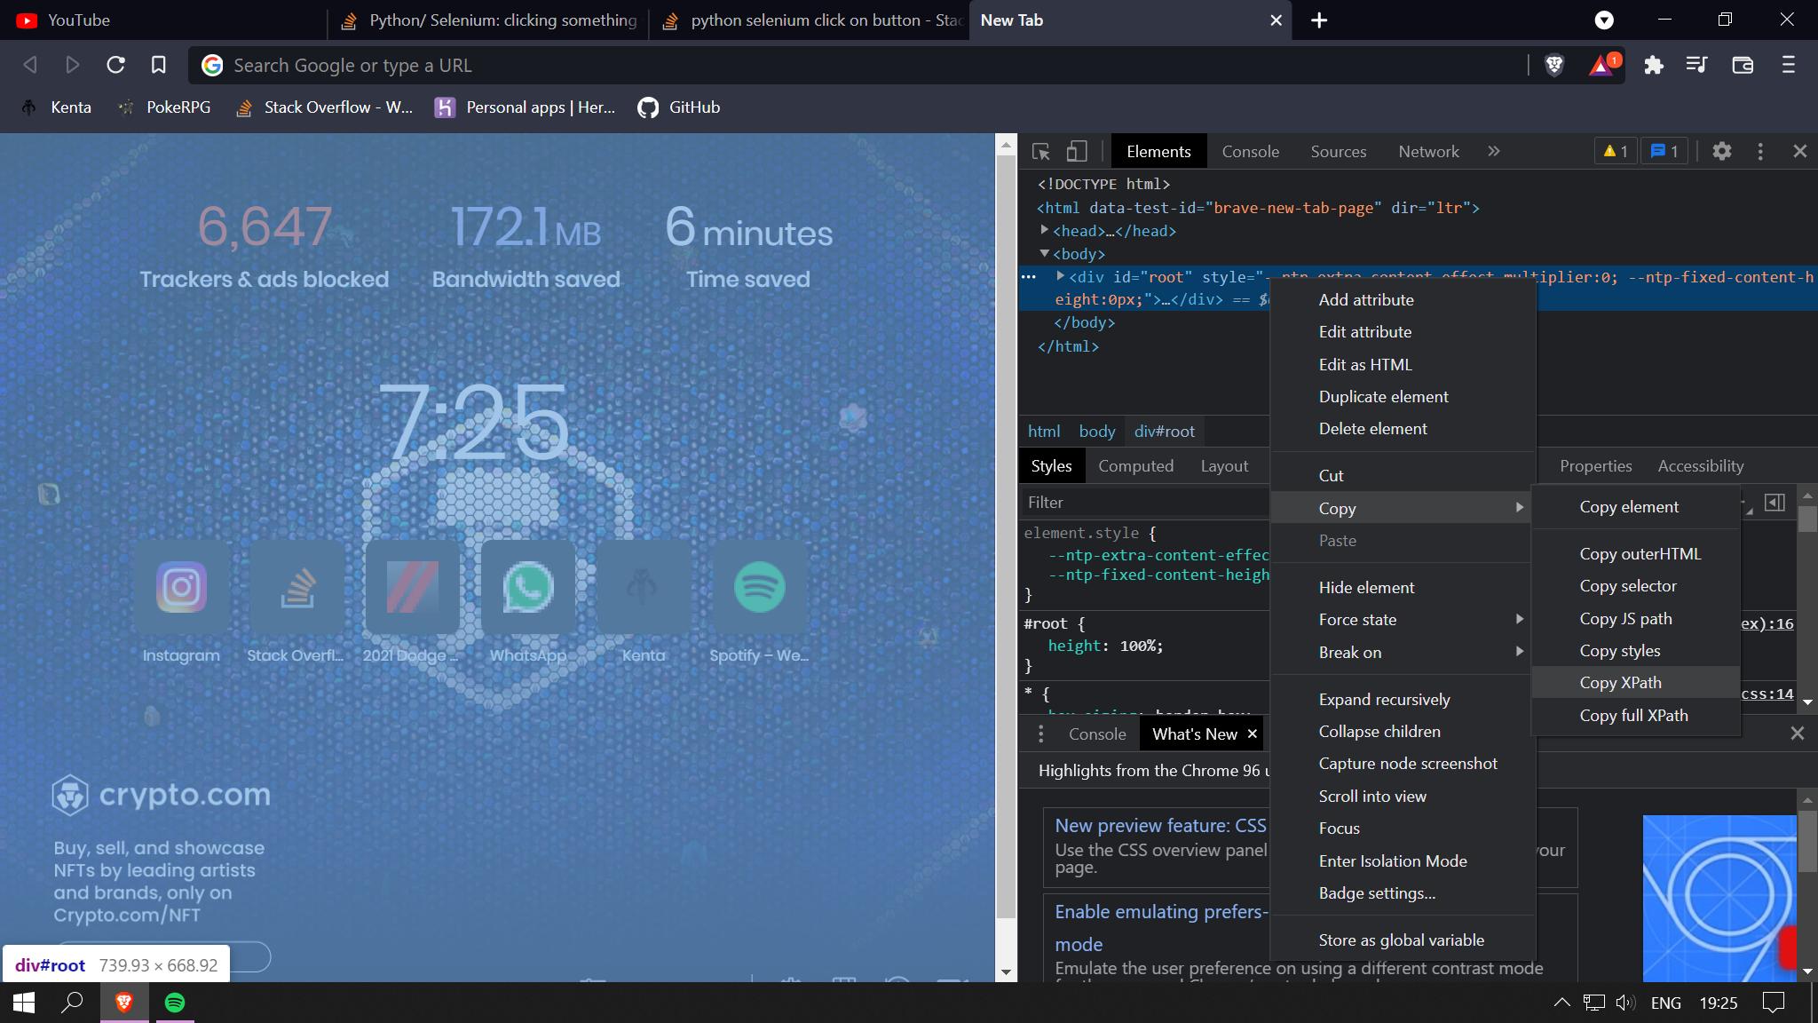Open Brave Rewards triangle icon
The image size is (1818, 1023).
pos(1604,65)
